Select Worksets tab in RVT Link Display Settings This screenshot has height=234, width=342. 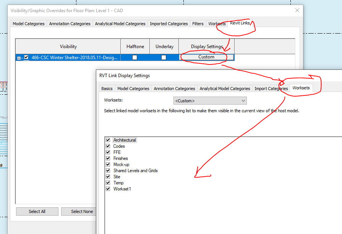tap(301, 88)
